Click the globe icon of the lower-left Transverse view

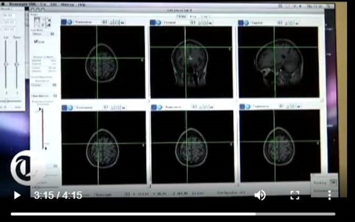[70, 108]
